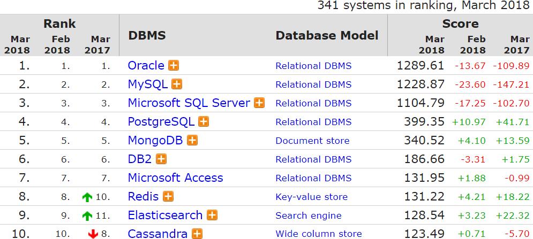This screenshot has height=239, width=533.
Task: Click Redis score 131.22
Action: [x=424, y=196]
